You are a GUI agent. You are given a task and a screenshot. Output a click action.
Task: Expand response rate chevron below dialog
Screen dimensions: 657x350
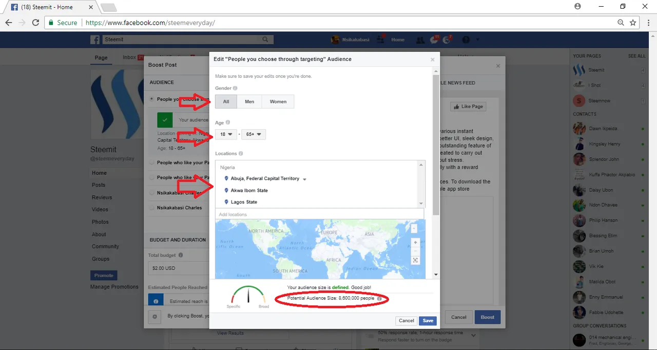click(473, 336)
